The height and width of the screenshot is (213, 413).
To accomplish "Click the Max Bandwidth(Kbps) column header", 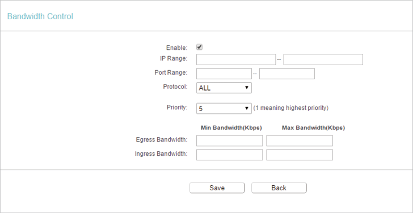I will point(313,128).
